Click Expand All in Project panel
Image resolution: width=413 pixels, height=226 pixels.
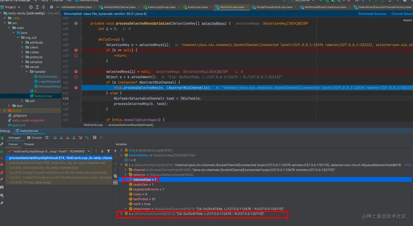tap(37, 7)
